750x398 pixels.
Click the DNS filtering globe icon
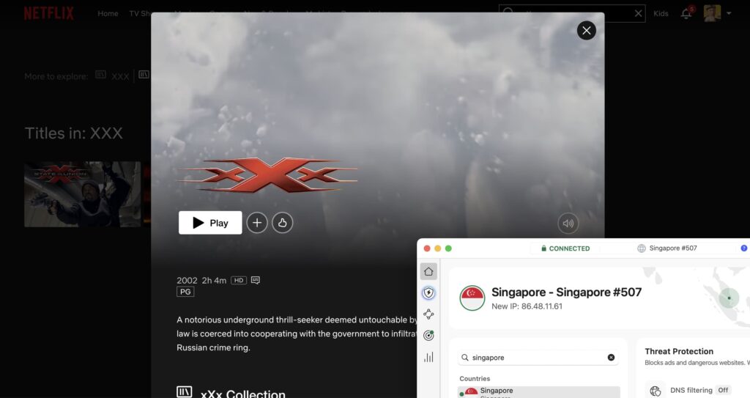[656, 391]
